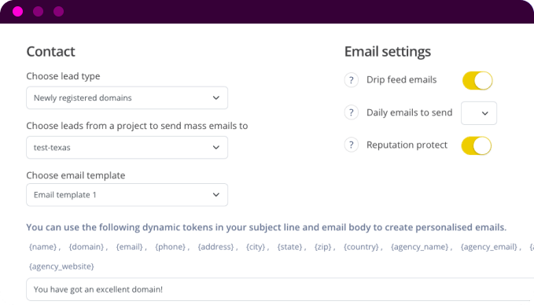Image resolution: width=534 pixels, height=305 pixels.
Task: Click the help icon beside Drip feed emails
Action: pyautogui.click(x=351, y=80)
